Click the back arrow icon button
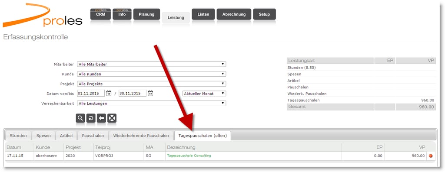The height and width of the screenshot is (172, 445). [101, 118]
